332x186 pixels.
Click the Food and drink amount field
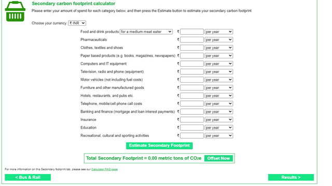point(192,32)
